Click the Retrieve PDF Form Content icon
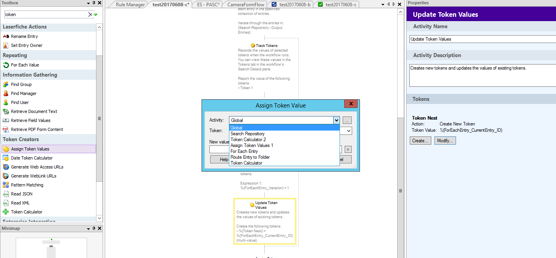Screen dimensions: 556x258 tap(5, 129)
